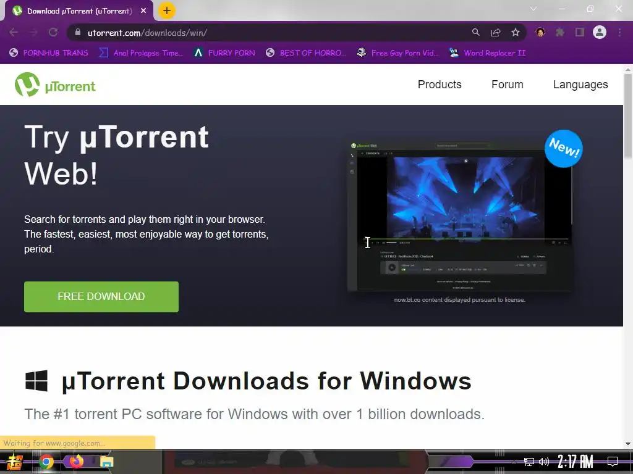
Task: Click the scrollbar up arrow
Action: tap(628, 69)
